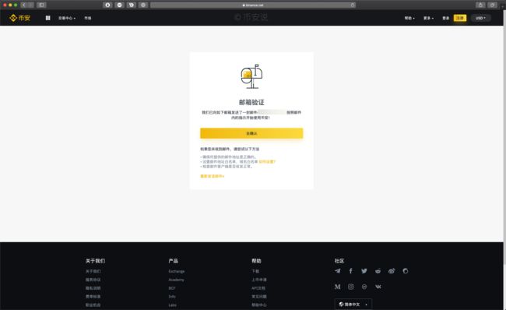Image resolution: width=506 pixels, height=310 pixels.
Task: Reload the page with the address bar icon
Action: (x=353, y=5)
